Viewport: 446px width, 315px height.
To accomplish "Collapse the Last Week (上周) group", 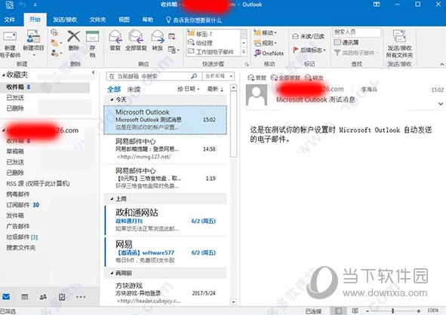I will (112, 199).
